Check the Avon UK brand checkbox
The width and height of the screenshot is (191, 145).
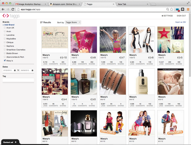pyautogui.click(x=5, y=28)
